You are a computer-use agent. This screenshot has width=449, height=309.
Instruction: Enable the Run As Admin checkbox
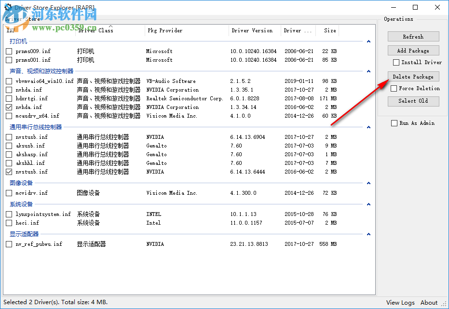394,123
